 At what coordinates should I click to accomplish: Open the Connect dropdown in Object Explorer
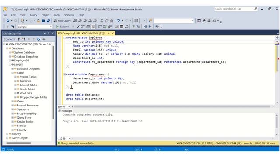(x=10, y=39)
